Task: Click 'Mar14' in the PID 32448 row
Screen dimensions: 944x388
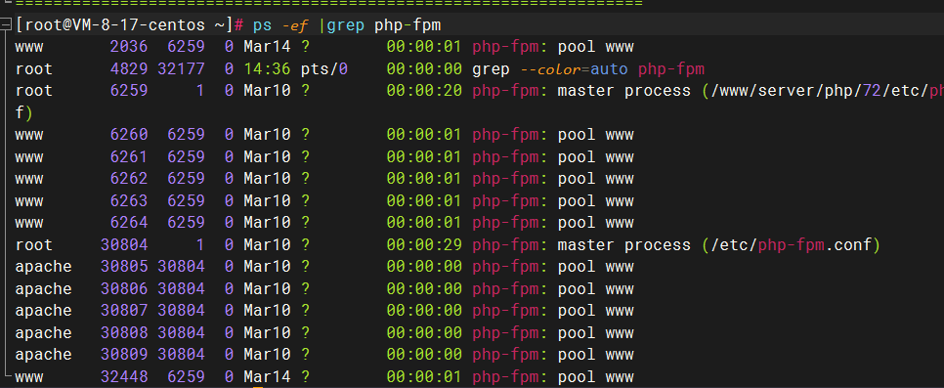Action: point(267,377)
